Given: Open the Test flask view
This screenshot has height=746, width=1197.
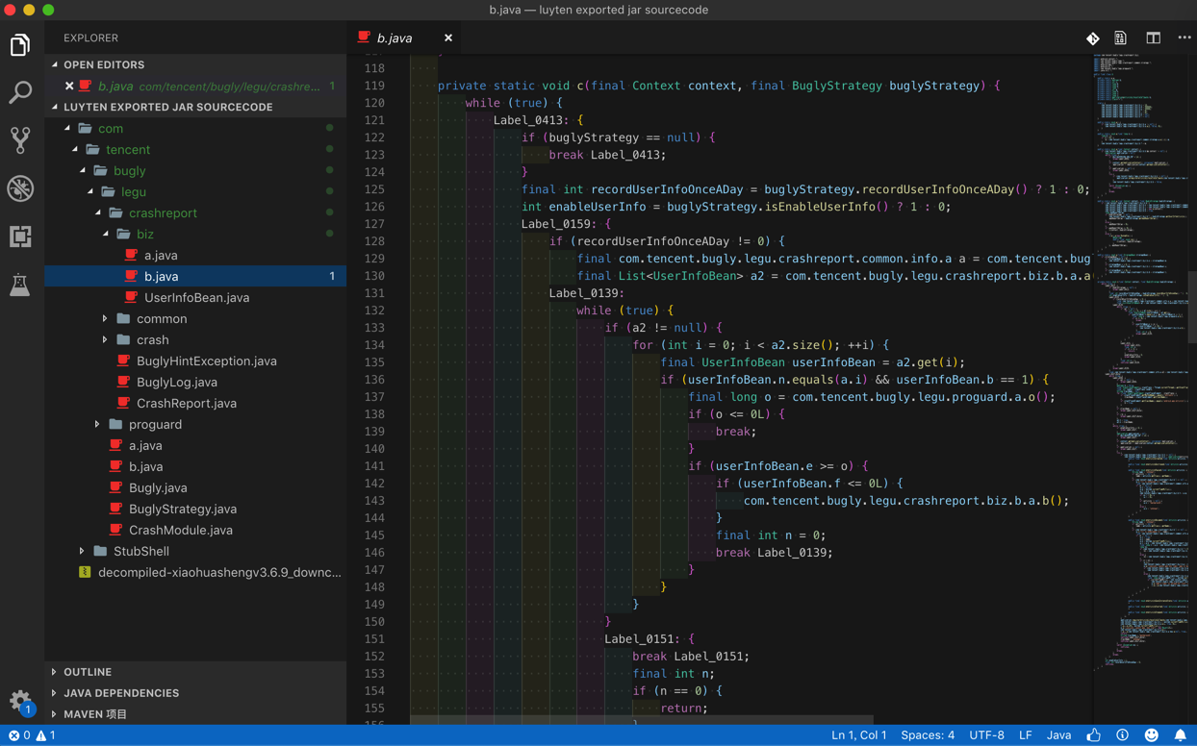Looking at the screenshot, I should [20, 285].
